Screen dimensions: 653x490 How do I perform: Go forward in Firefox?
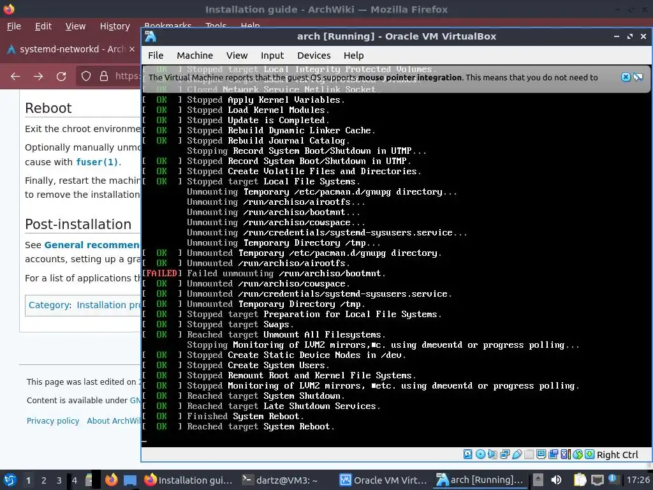coord(38,77)
